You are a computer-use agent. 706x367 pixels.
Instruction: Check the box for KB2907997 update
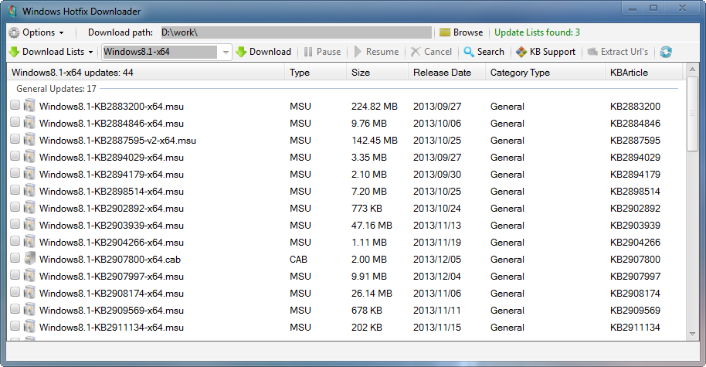(x=15, y=275)
